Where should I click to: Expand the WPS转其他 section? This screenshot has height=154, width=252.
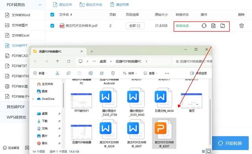16,117
